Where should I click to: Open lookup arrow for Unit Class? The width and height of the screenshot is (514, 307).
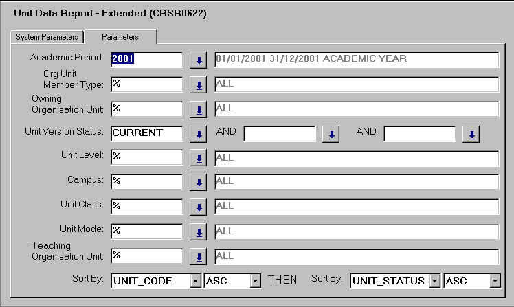[199, 207]
